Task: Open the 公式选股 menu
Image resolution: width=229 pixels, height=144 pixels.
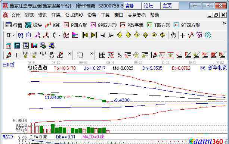Action: 74,15
